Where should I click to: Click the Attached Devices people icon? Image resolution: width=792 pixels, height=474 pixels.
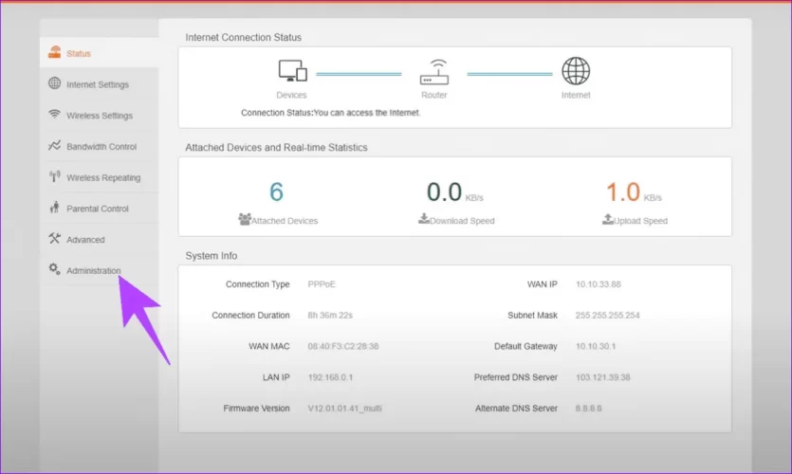point(244,220)
